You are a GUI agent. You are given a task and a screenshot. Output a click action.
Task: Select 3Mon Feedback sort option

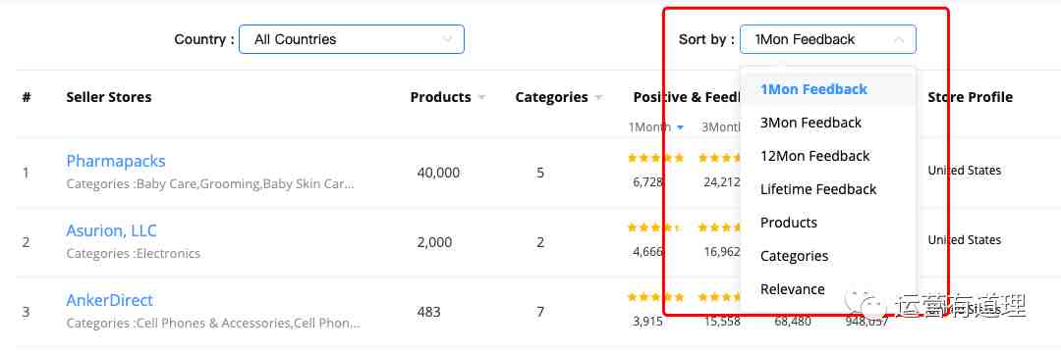810,123
